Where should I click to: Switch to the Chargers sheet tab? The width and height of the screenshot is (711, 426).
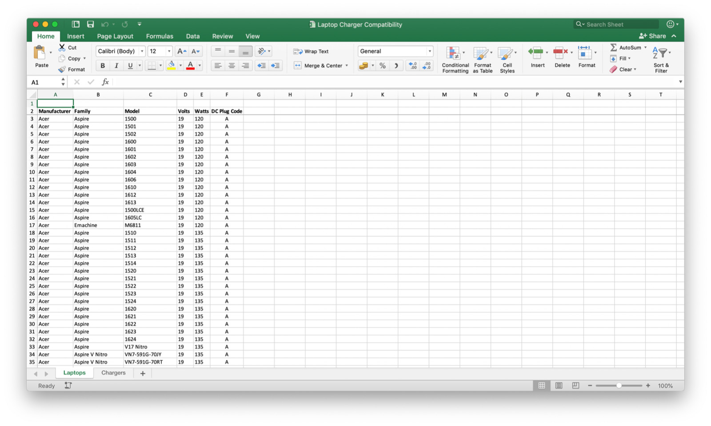click(x=113, y=373)
